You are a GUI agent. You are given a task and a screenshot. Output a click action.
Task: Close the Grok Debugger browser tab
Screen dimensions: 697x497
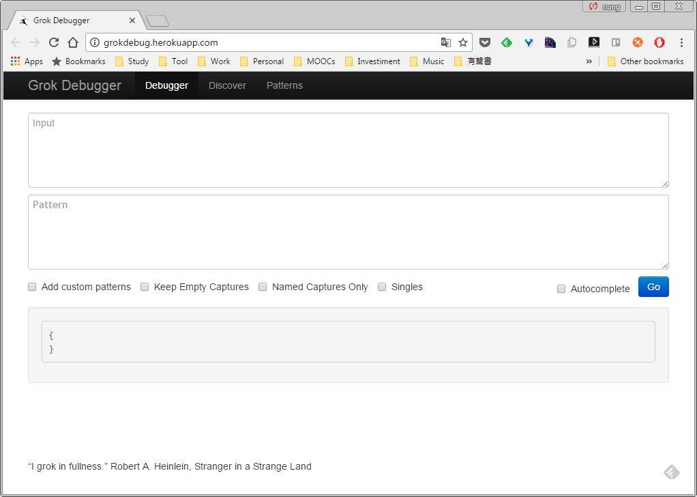132,20
